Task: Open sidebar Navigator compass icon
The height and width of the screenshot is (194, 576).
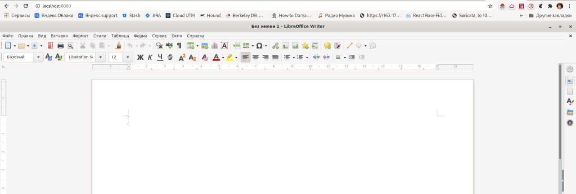Action: pos(570,123)
